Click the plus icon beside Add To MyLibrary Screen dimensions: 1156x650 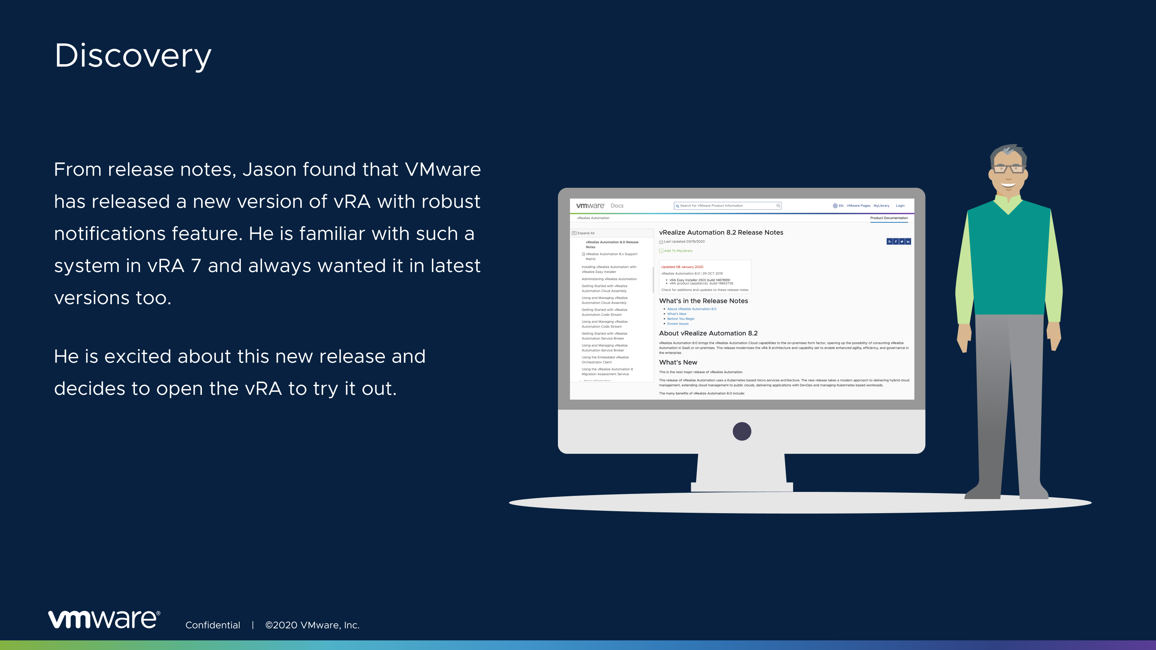tap(661, 251)
